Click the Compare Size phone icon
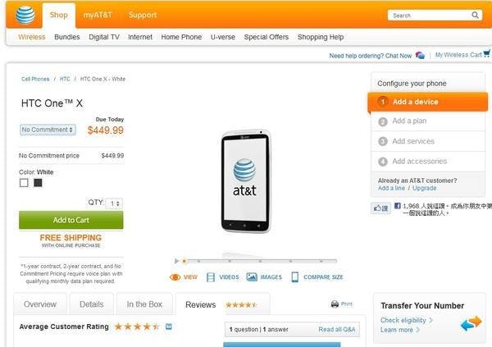Viewport: 492px width, 347px height. [x=295, y=277]
